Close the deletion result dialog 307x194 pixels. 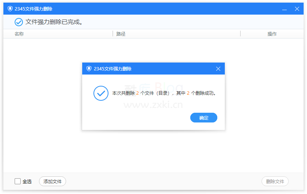218,69
